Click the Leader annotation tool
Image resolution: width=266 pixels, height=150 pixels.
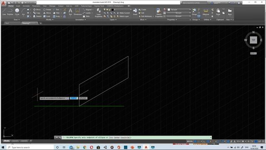87,13
